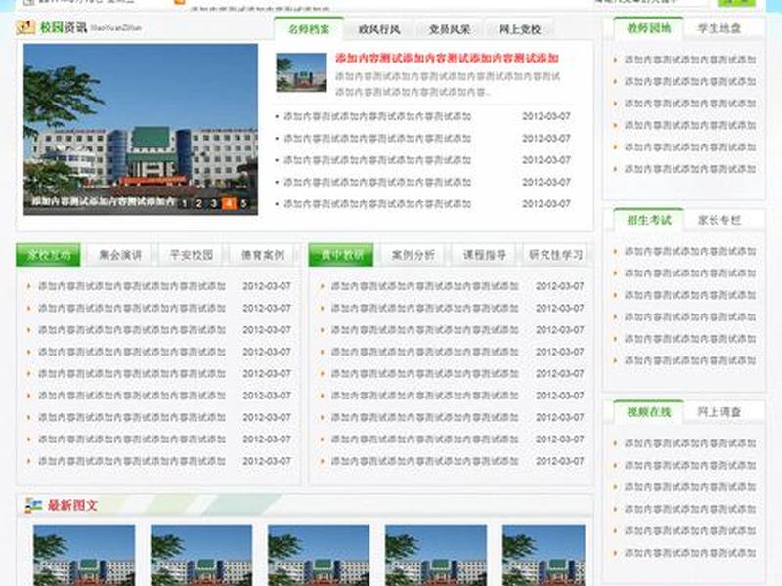
Task: Switch to the 集会演讲 tab
Action: tap(120, 255)
